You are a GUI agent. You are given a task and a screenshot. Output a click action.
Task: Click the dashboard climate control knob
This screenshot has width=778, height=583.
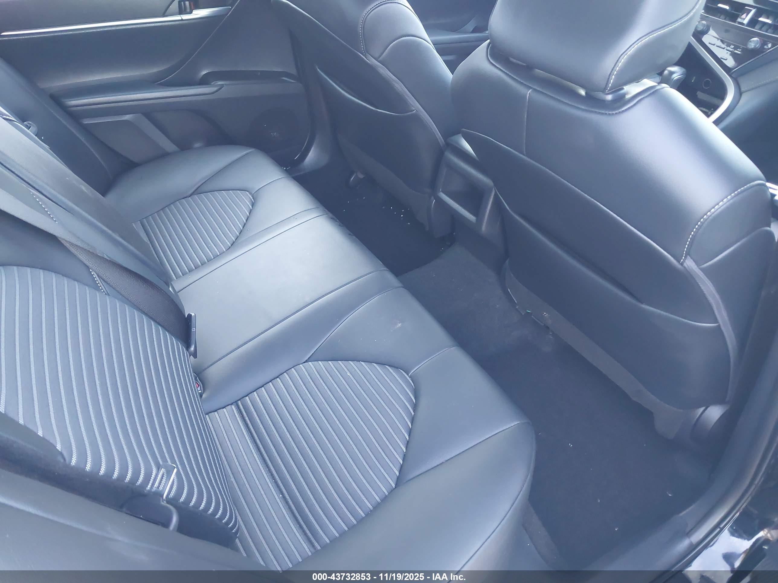click(x=754, y=43)
